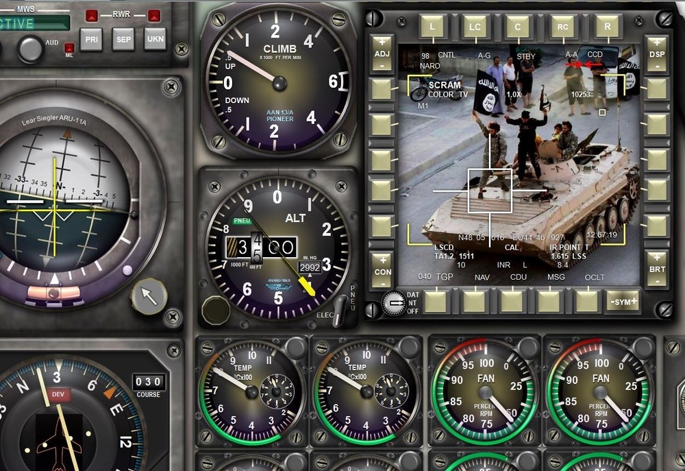
Task: Click red indicator left of RWR label
Action: 92,16
